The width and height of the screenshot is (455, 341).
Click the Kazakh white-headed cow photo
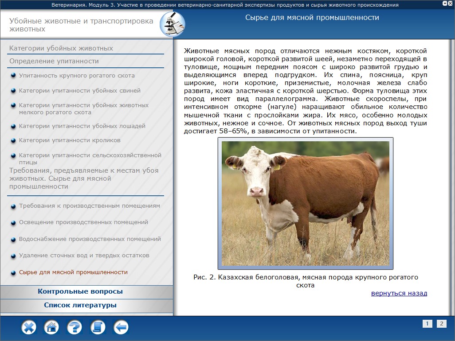[x=305, y=203]
